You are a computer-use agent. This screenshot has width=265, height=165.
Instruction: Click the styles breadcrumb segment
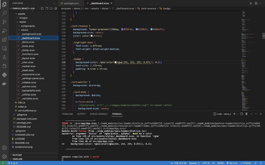tap(105, 9)
